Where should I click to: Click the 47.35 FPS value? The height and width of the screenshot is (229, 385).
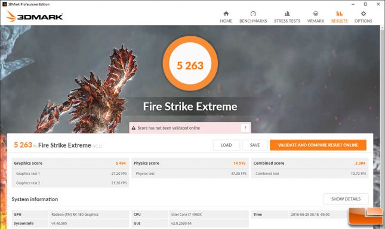[x=239, y=174]
